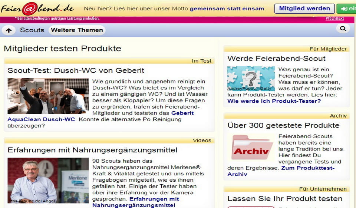The height and width of the screenshot is (208, 356).
Task: Click the green login button
Action: pyautogui.click(x=346, y=9)
